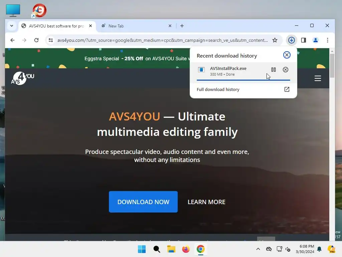The image size is (342, 257).
Task: Click the cloud sync tray icon
Action: pos(269,249)
